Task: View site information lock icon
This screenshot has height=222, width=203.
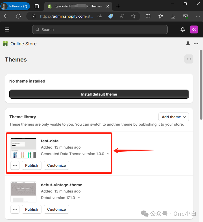Action: [x=34, y=16]
